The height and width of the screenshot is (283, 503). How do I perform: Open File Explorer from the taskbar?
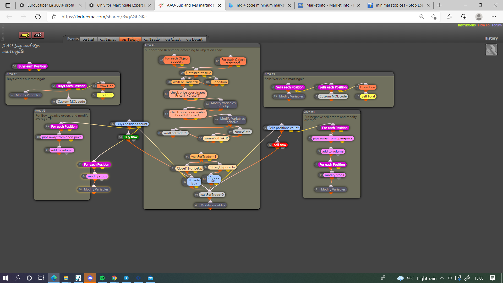tap(66, 278)
